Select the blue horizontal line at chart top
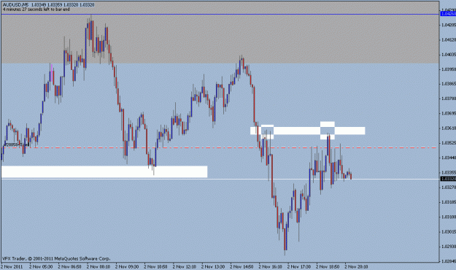The height and width of the screenshot is (270, 456). (220, 14)
